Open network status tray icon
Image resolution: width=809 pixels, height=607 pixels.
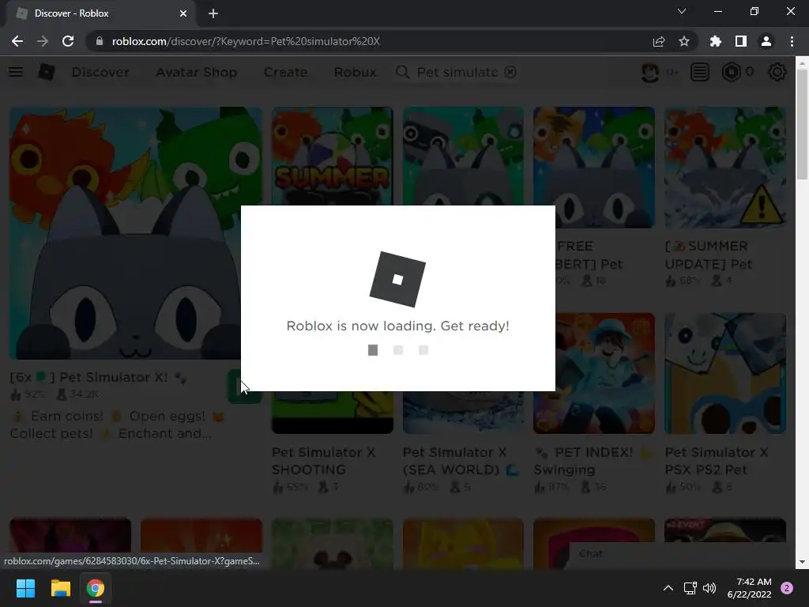click(x=690, y=588)
